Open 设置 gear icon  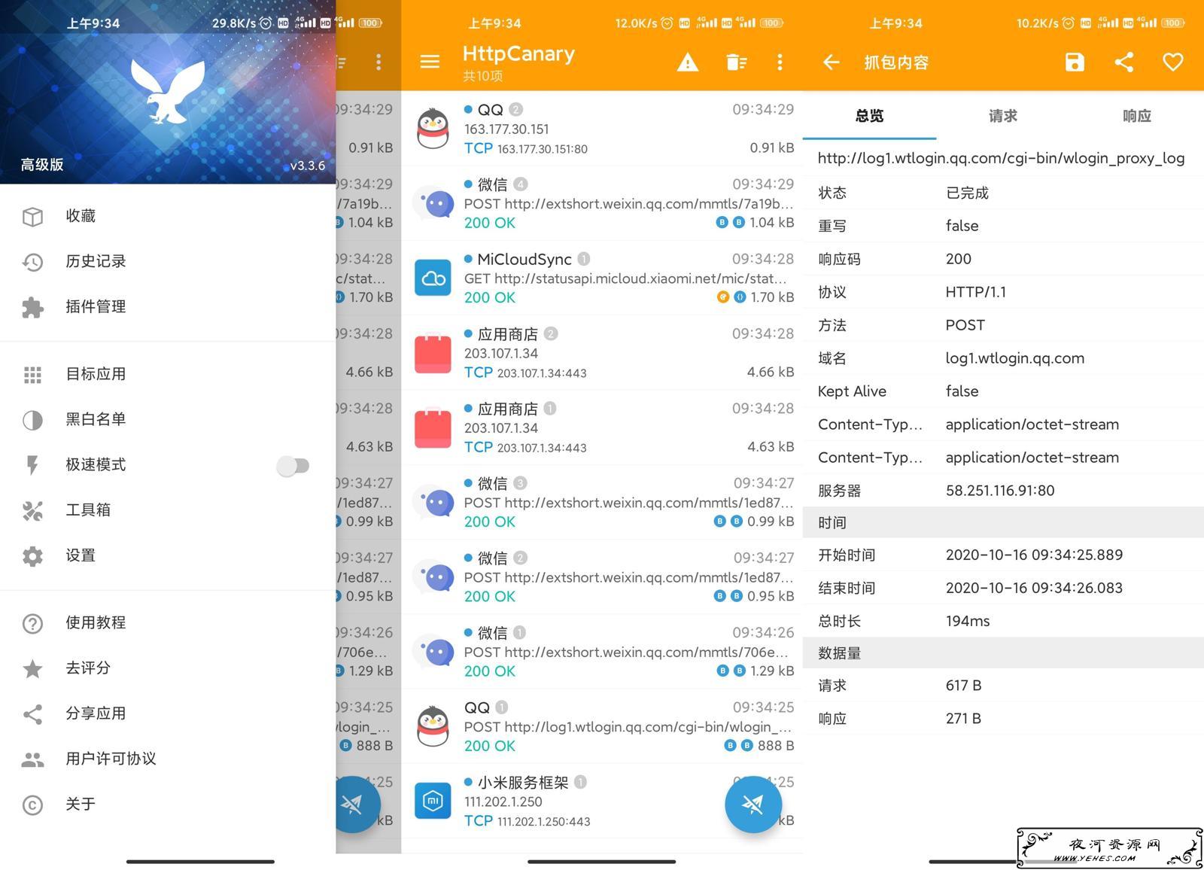(x=32, y=556)
